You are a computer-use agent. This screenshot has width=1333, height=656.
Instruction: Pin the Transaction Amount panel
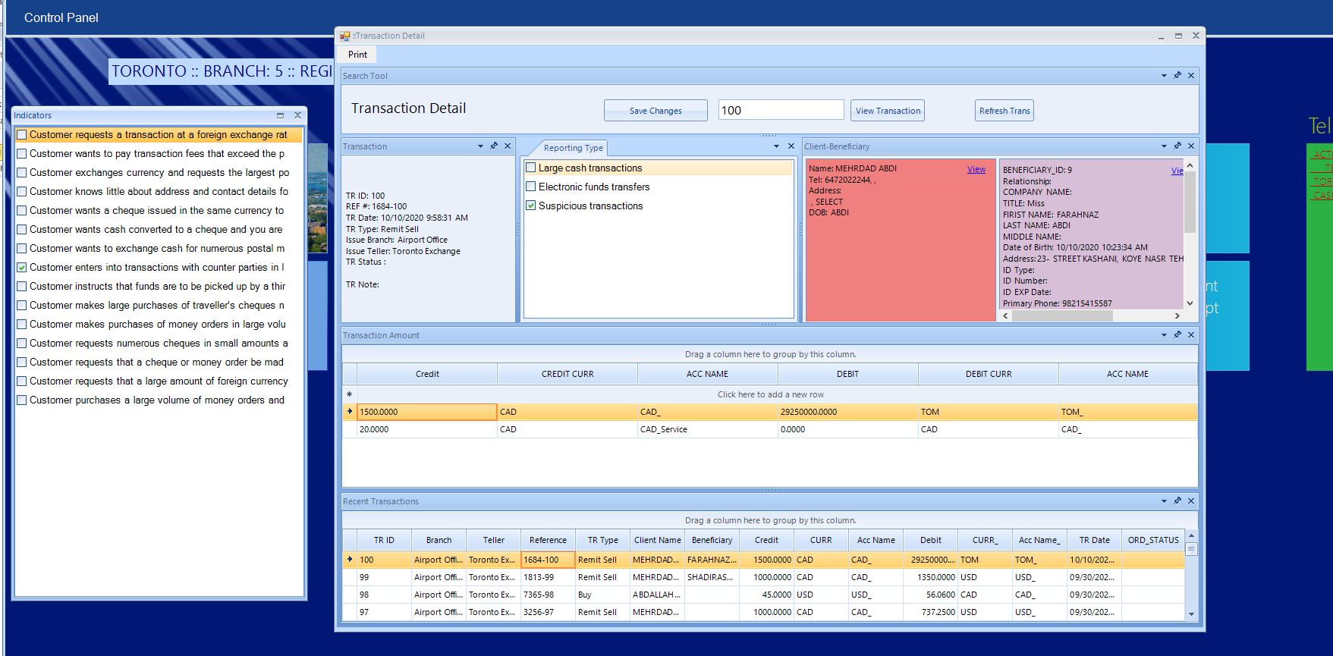click(1177, 334)
